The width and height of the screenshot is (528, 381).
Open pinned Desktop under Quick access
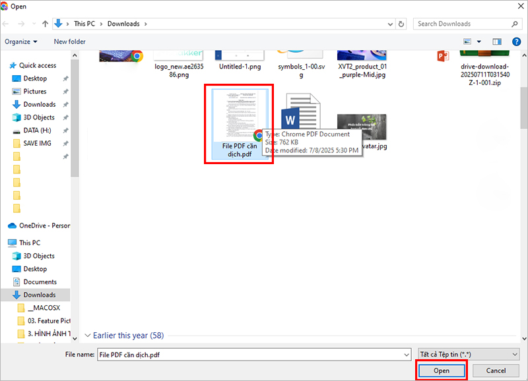point(30,78)
